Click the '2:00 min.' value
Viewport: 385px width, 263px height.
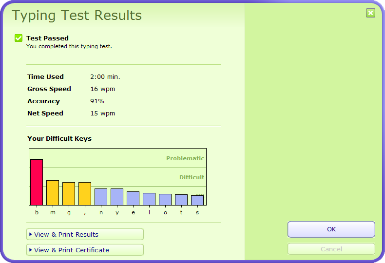pyautogui.click(x=105, y=77)
